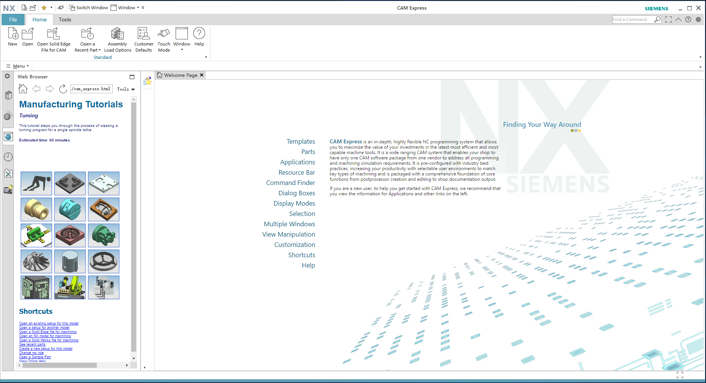Screen dimensions: 706x383
Task: Click the browser Back arrow
Action: [x=36, y=89]
